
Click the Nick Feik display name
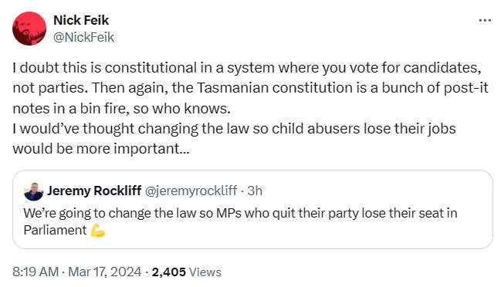click(x=81, y=20)
